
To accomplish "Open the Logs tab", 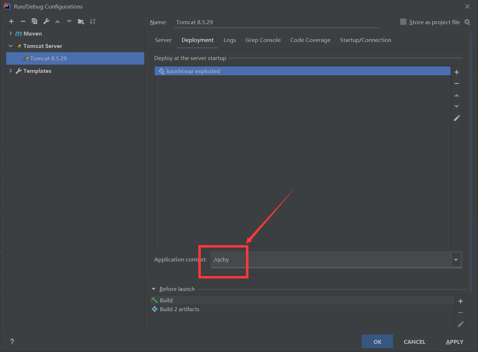I will pos(230,40).
